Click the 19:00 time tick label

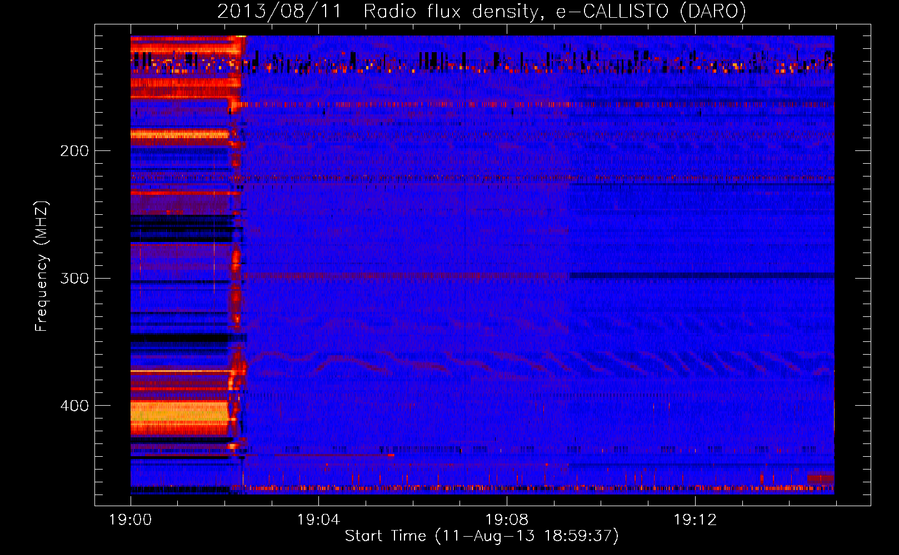[x=131, y=520]
